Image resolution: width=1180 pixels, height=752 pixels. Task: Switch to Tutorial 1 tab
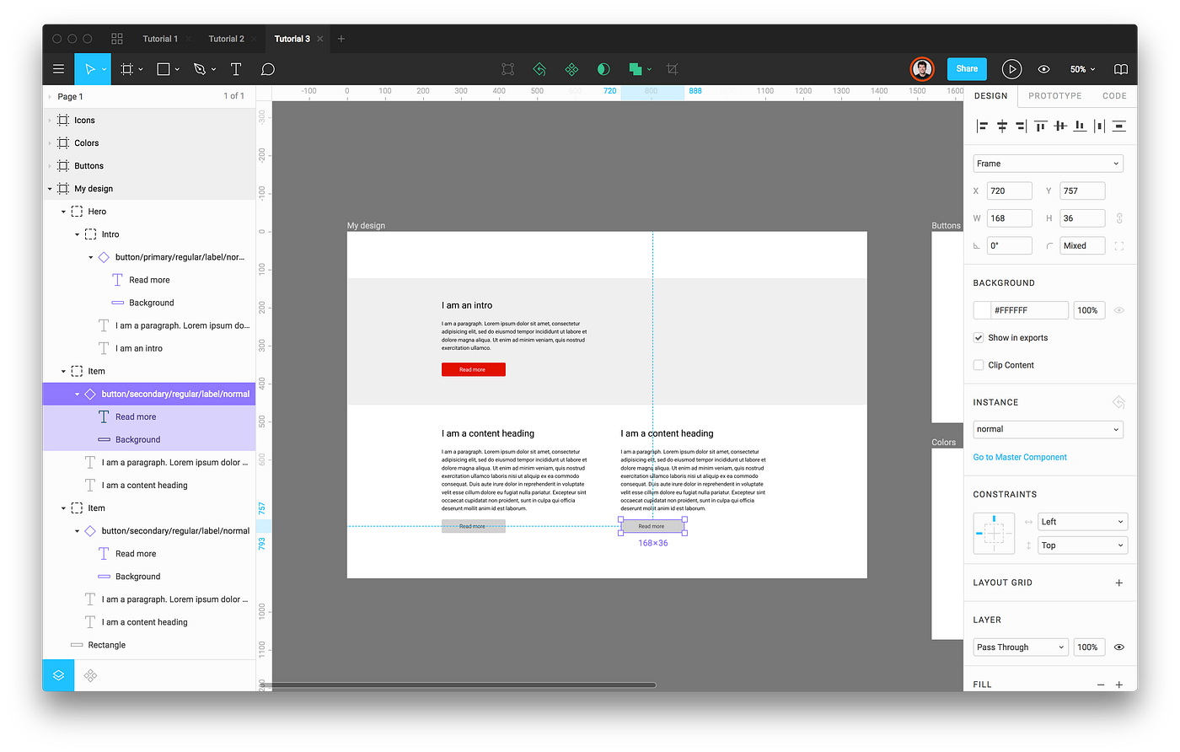159,39
